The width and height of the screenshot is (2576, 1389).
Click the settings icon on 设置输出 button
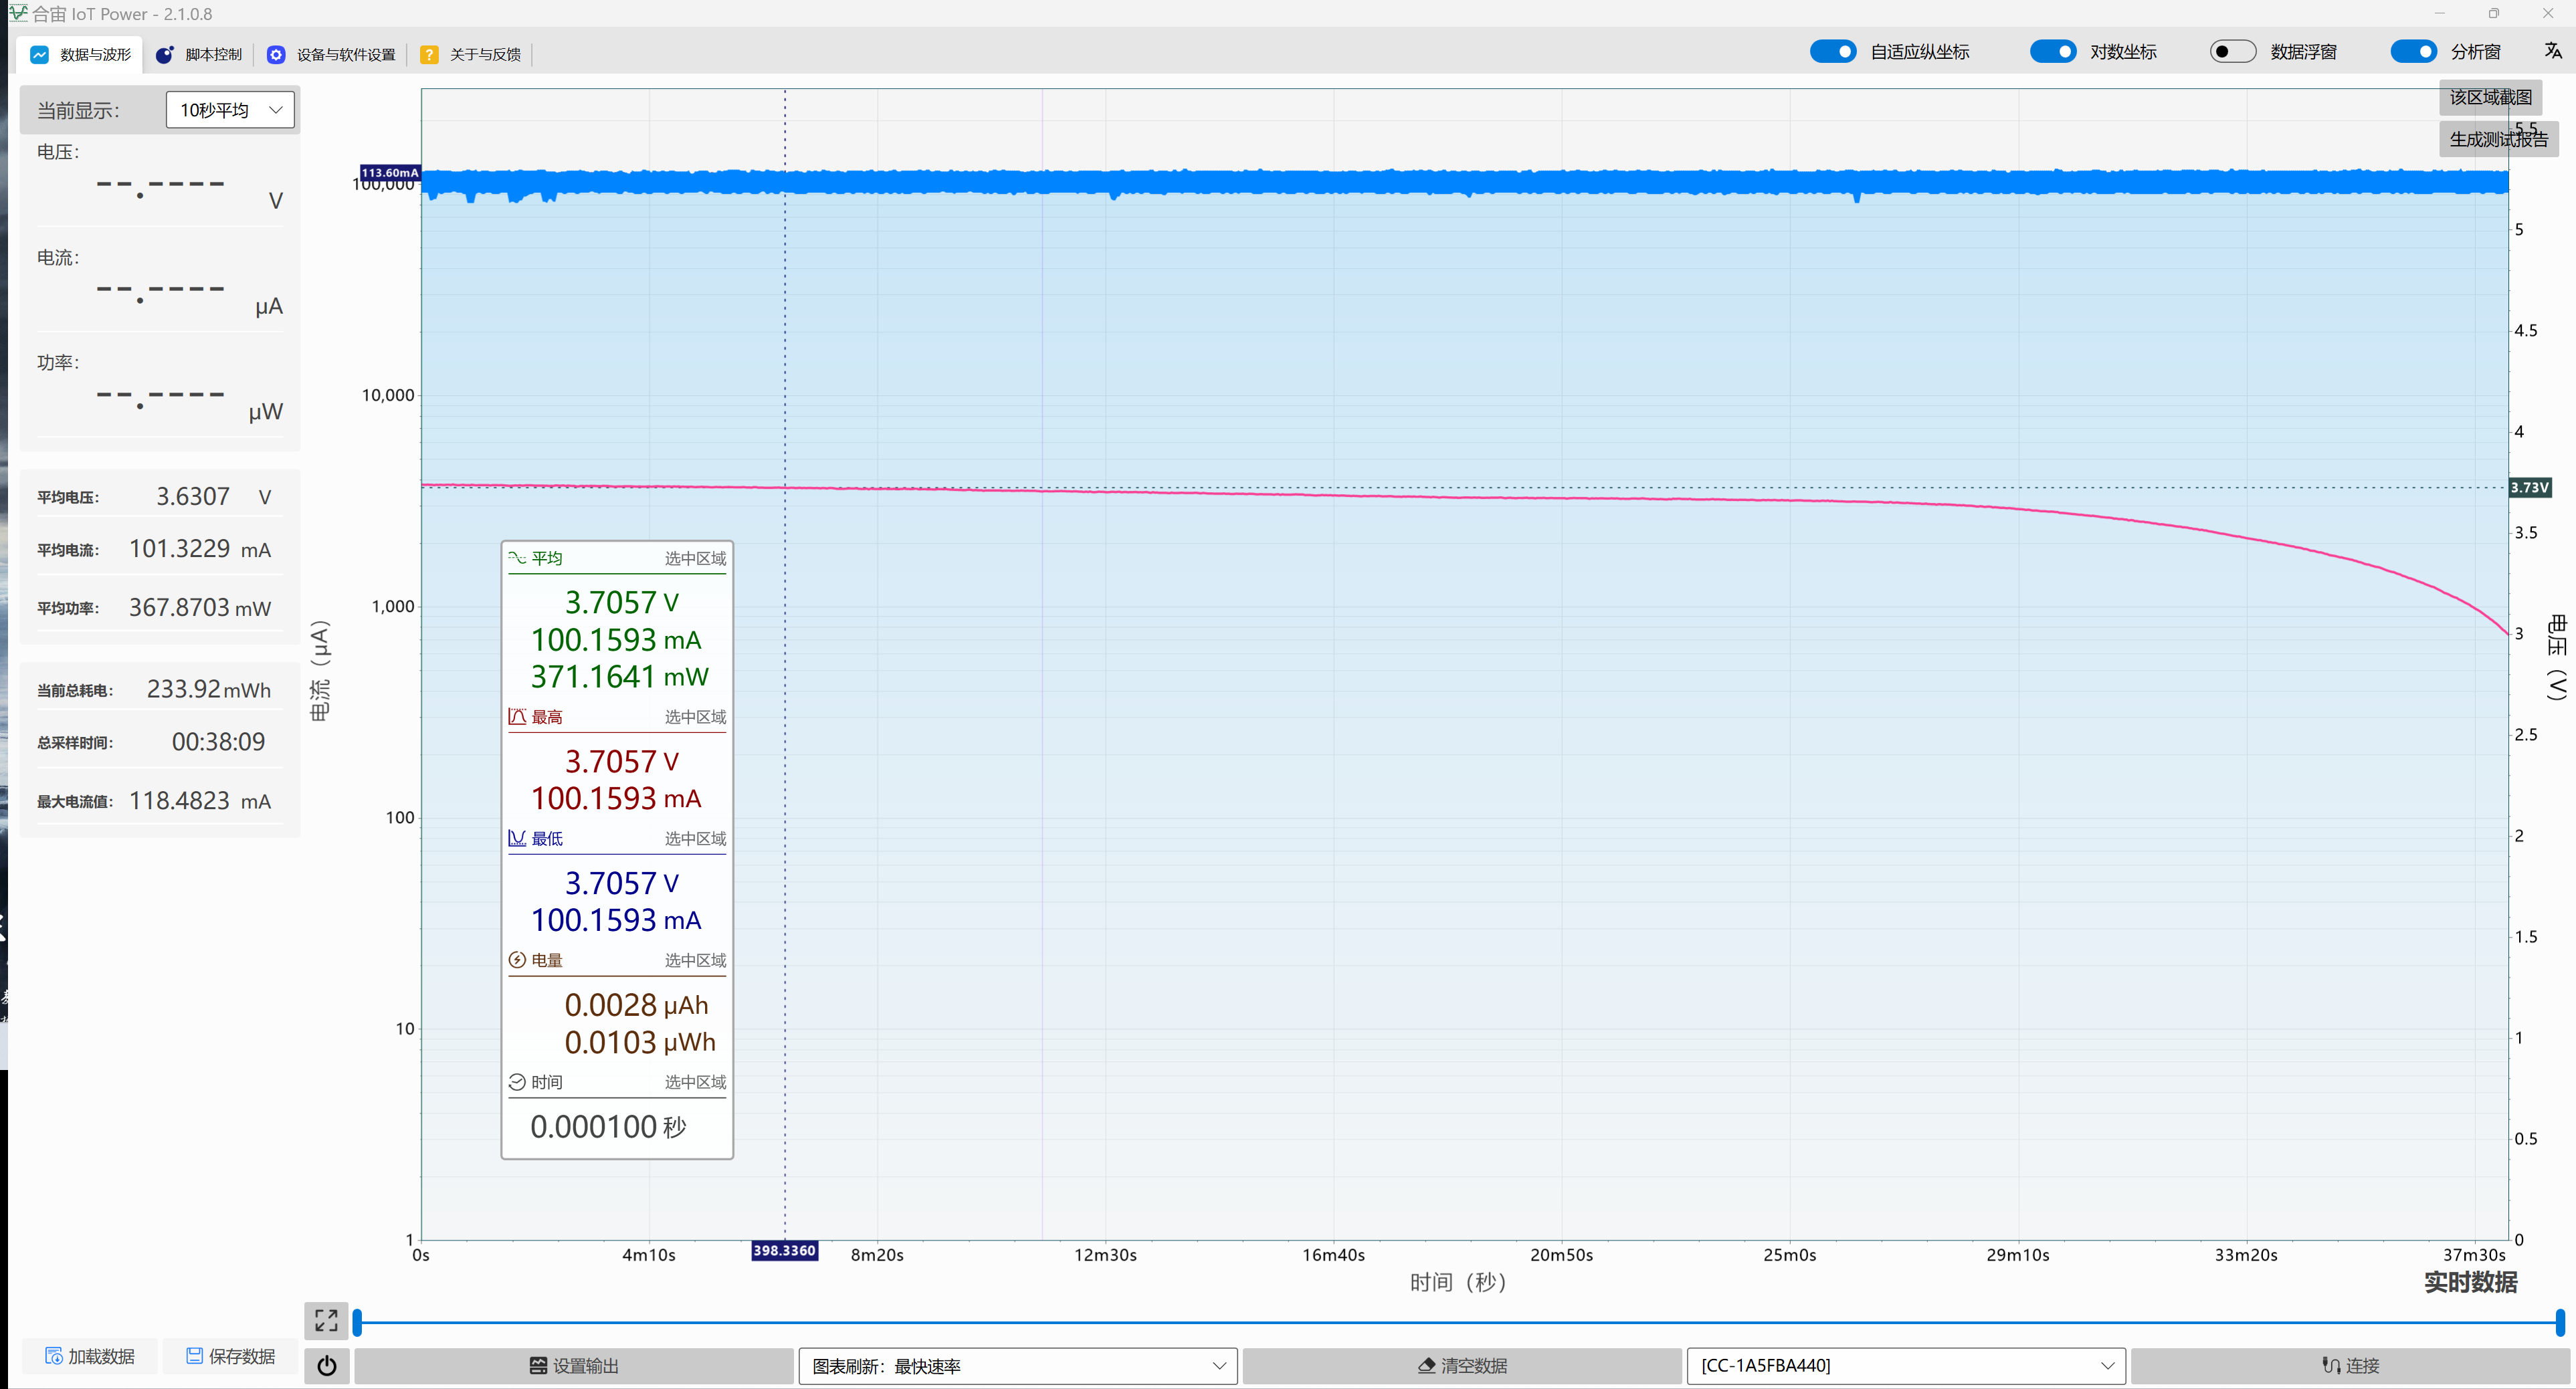click(538, 1366)
